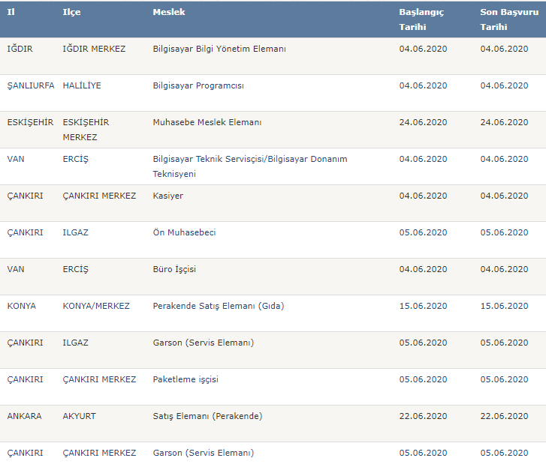Viewport: 546px width, 473px height.
Task: Open the 'Kasiyer' job entry
Action: point(167,196)
